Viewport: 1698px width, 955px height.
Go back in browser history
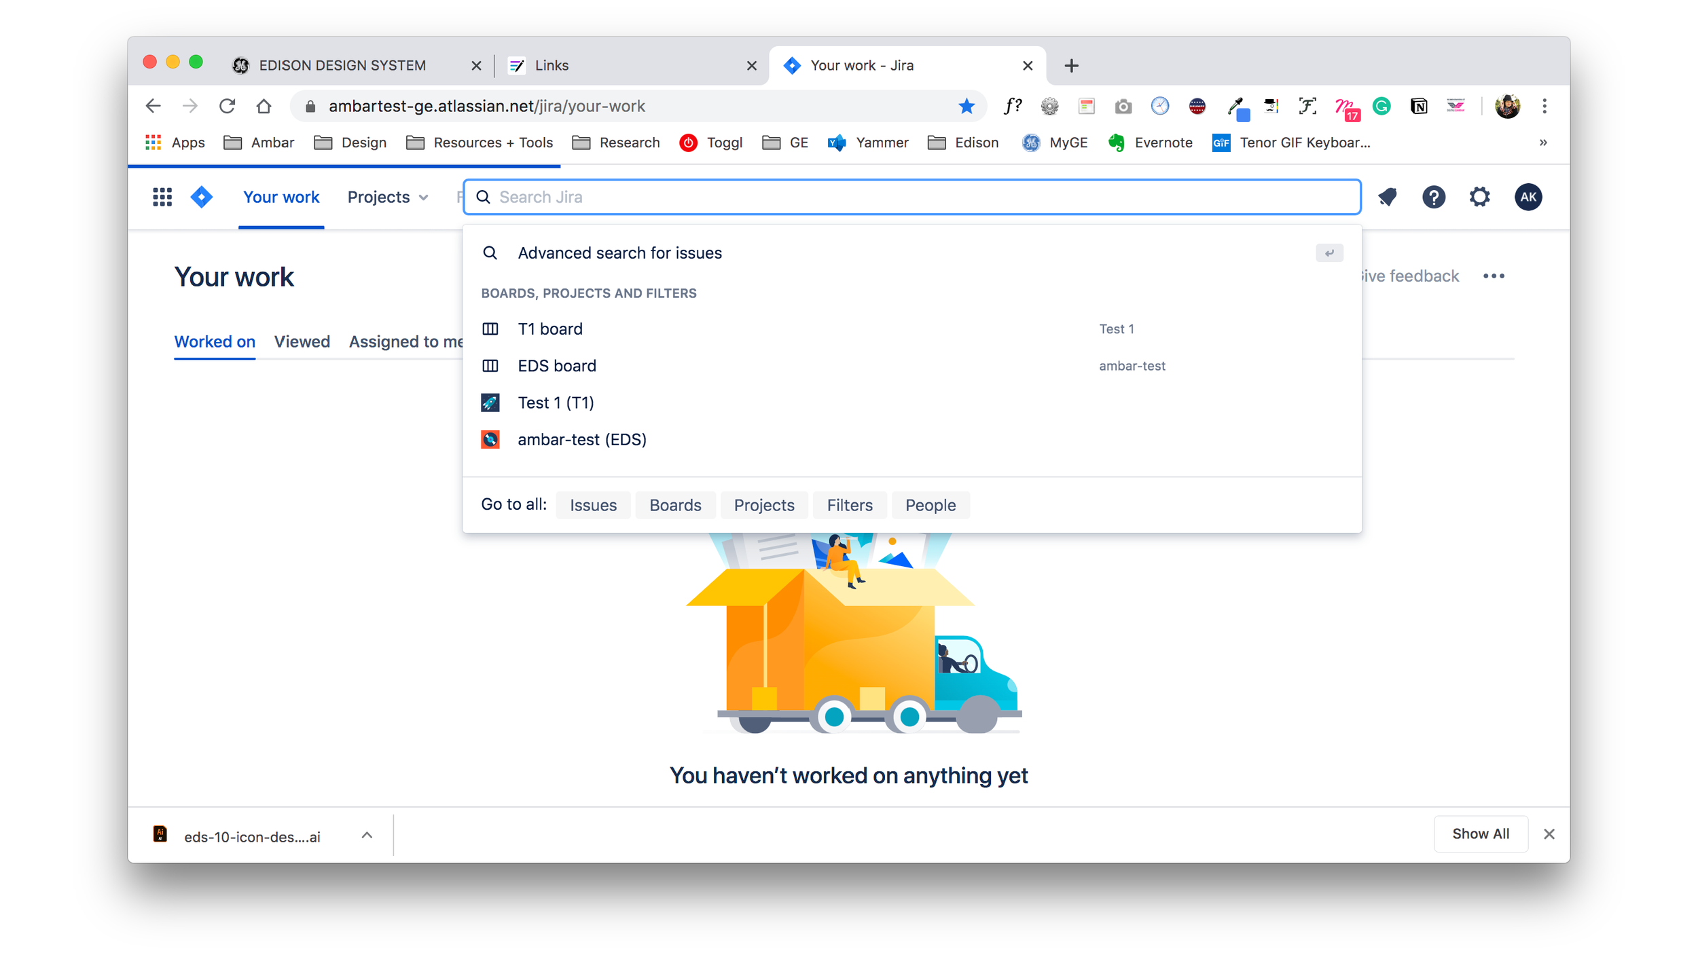[x=153, y=106]
